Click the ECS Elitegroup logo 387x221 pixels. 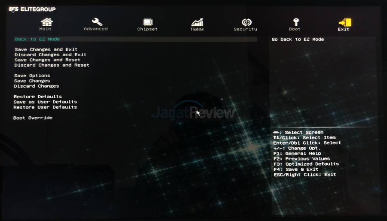pos(33,9)
